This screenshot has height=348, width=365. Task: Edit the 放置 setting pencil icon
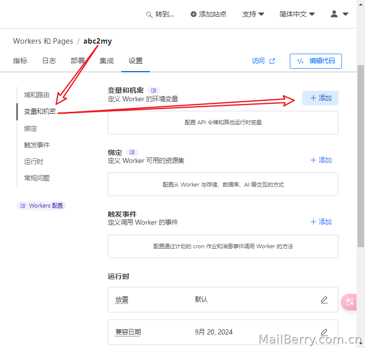click(324, 299)
